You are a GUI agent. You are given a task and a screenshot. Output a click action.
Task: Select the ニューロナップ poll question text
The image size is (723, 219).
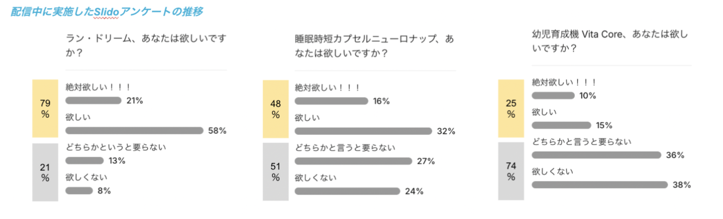pos(374,44)
